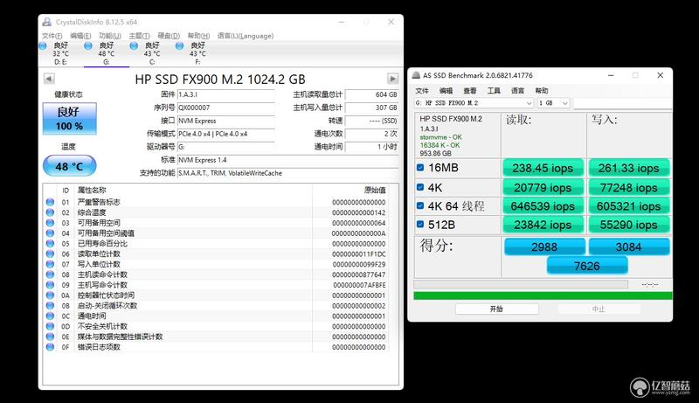Uncheck the 16MB test checkbox

click(x=420, y=168)
